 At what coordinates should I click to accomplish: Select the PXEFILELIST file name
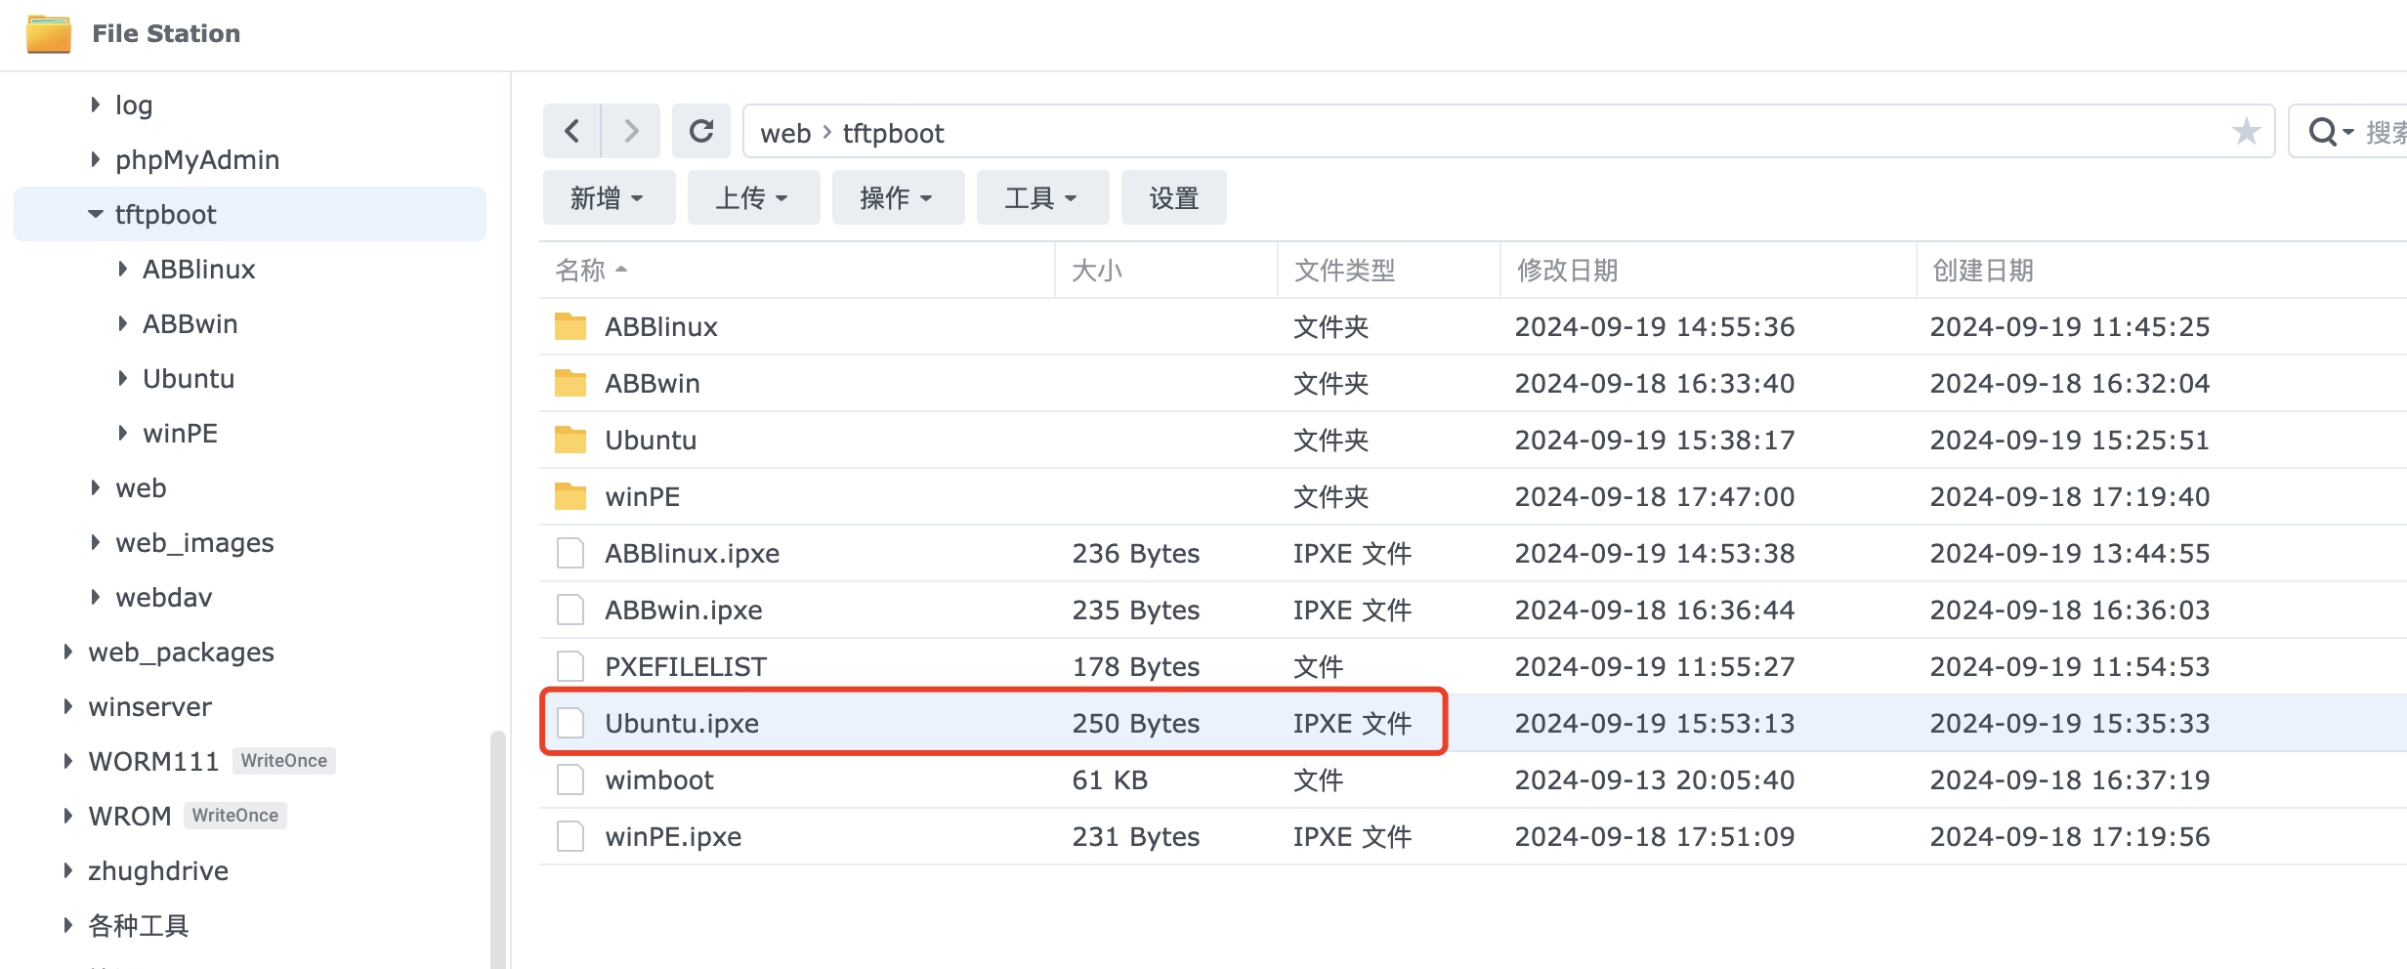point(686,666)
